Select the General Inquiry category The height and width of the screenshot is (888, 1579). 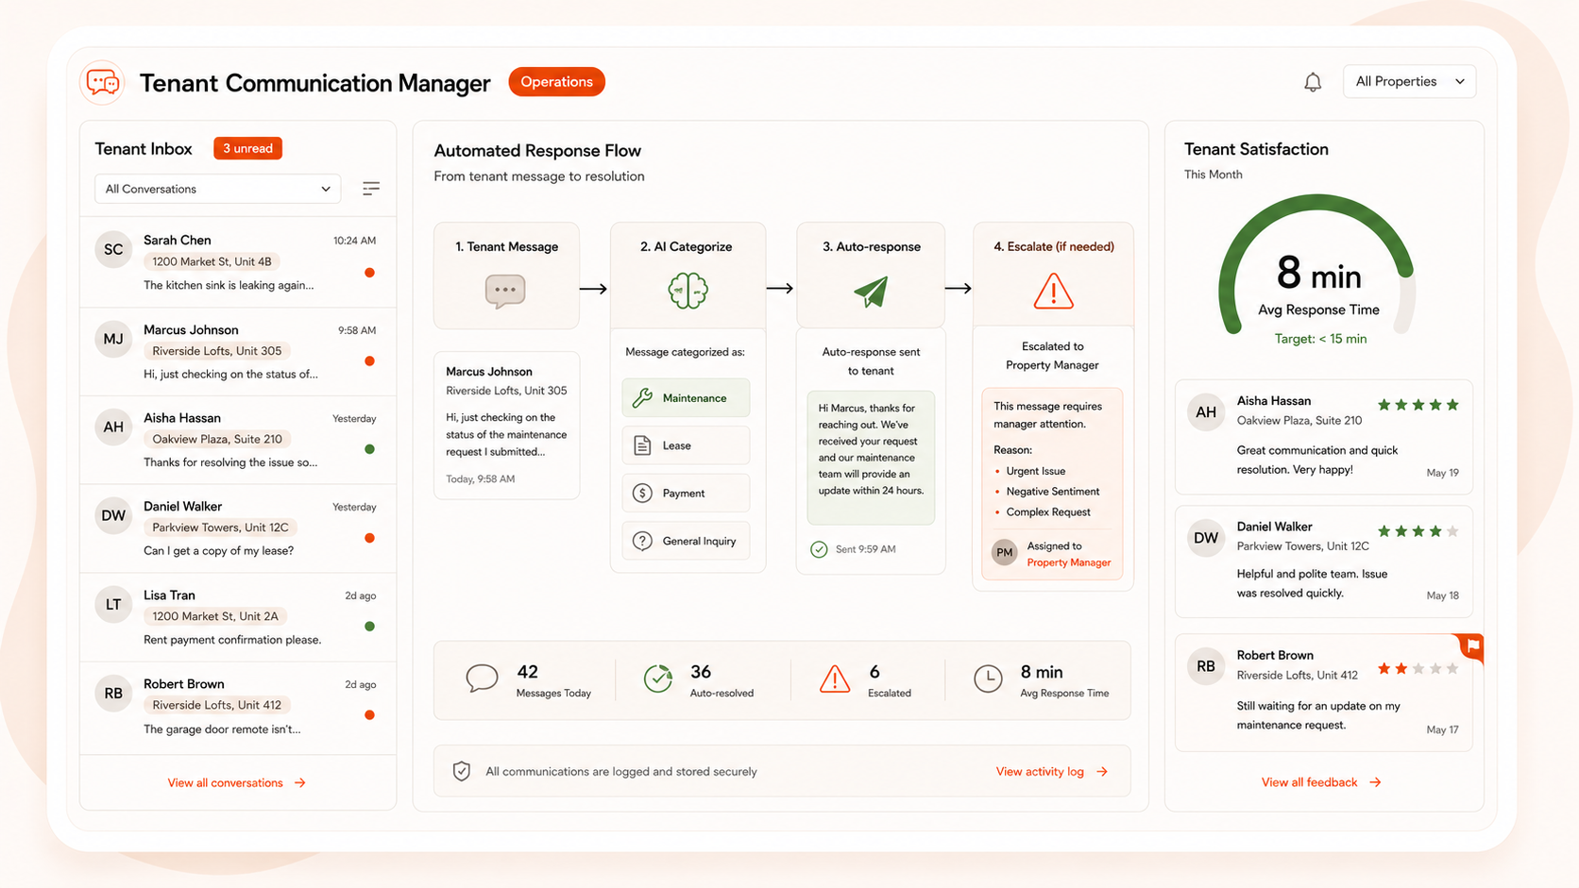(686, 541)
